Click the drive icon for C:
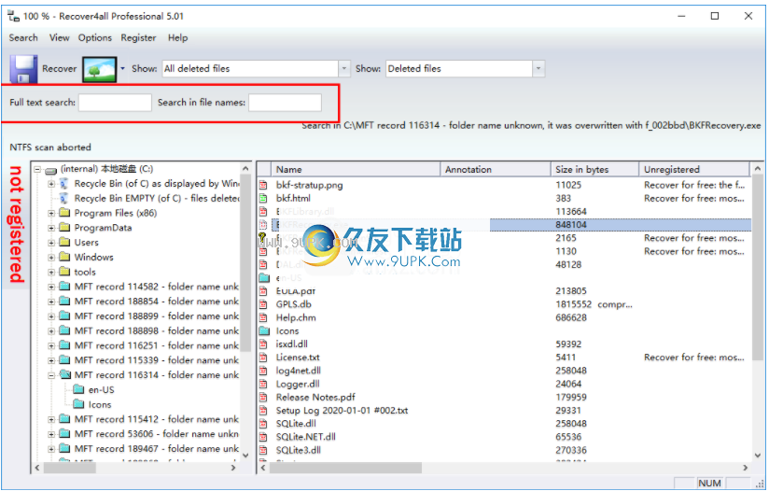The image size is (769, 491). tap(51, 170)
